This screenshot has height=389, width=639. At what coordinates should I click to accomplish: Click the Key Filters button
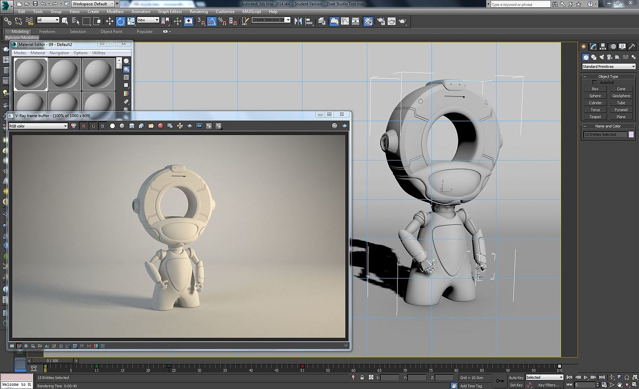pyautogui.click(x=549, y=385)
